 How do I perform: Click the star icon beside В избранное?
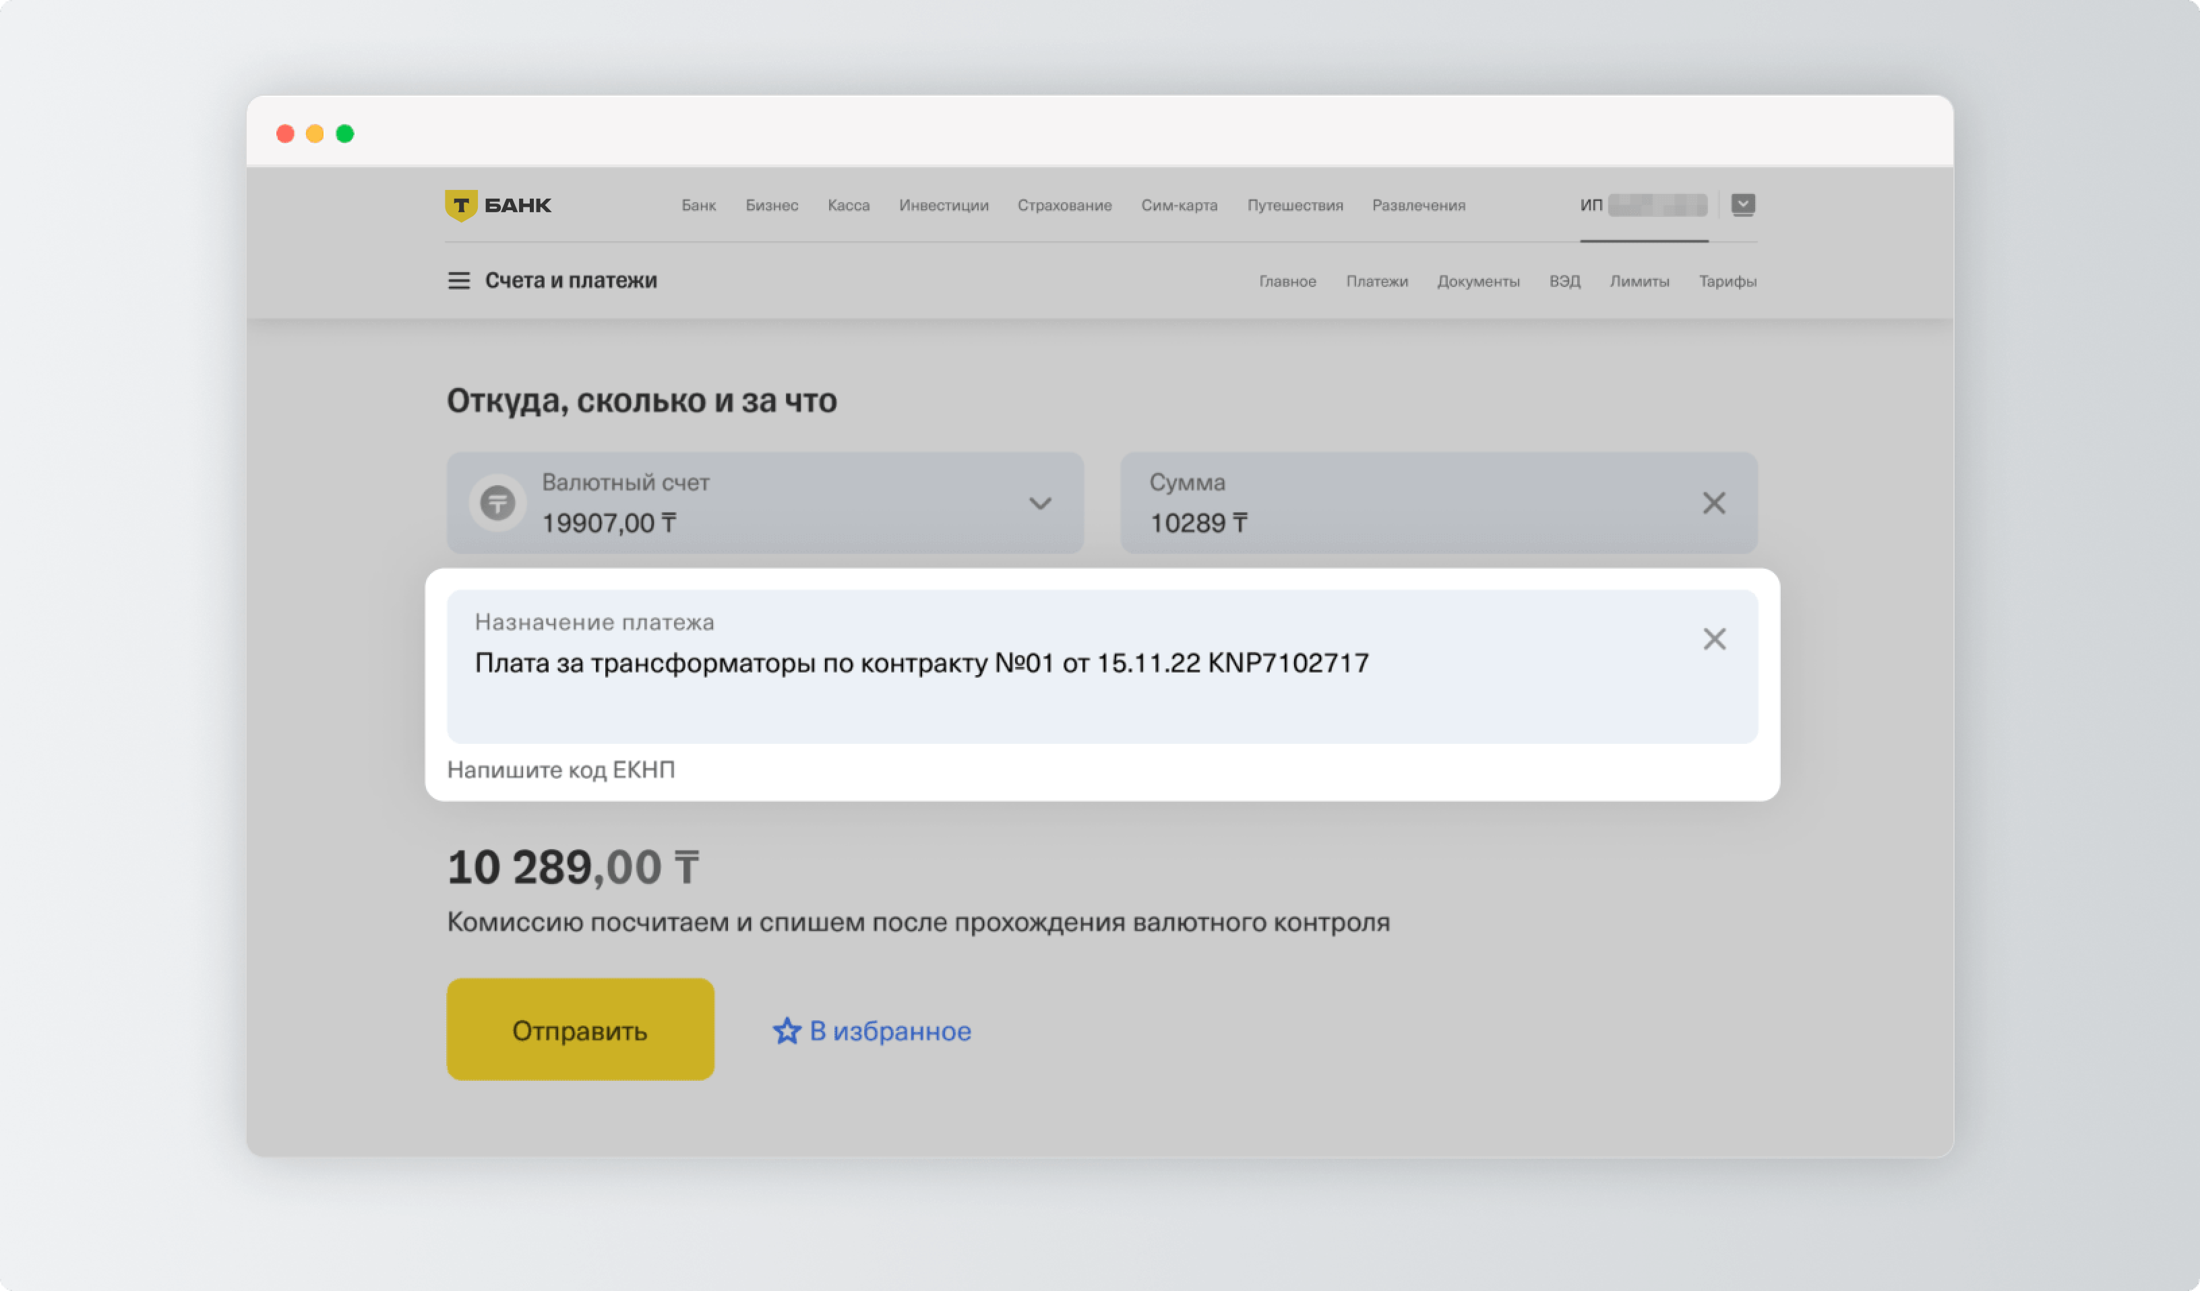(x=787, y=1031)
